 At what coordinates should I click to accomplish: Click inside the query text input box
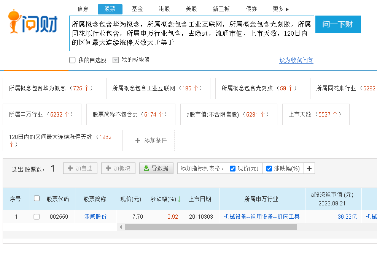coord(192,33)
